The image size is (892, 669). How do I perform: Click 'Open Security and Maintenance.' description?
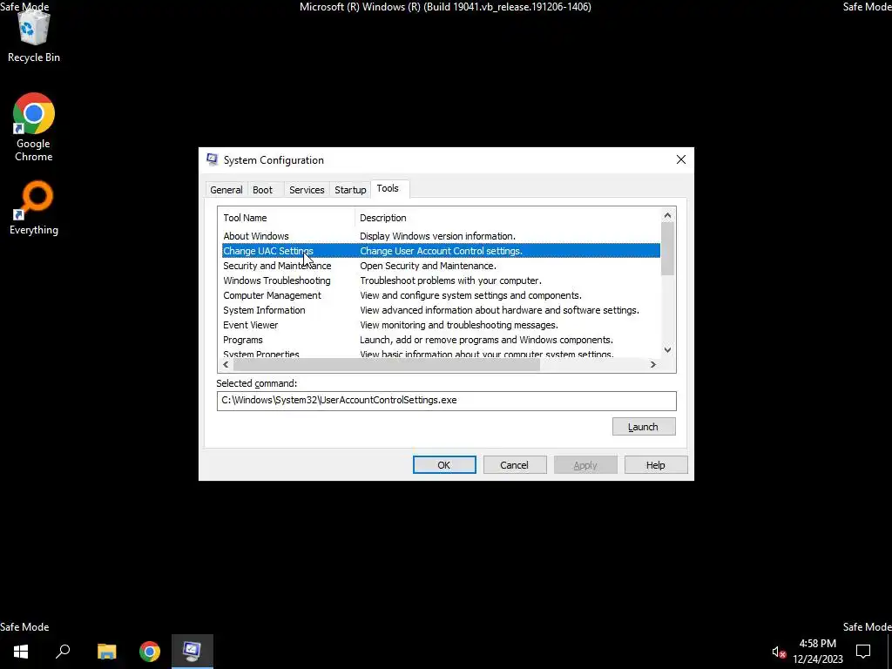point(428,266)
